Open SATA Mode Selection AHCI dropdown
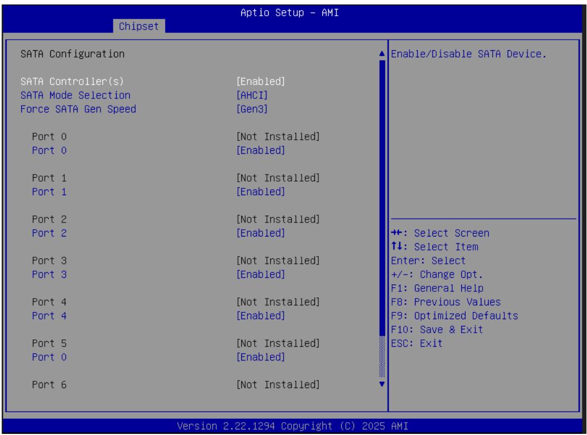 [x=252, y=95]
